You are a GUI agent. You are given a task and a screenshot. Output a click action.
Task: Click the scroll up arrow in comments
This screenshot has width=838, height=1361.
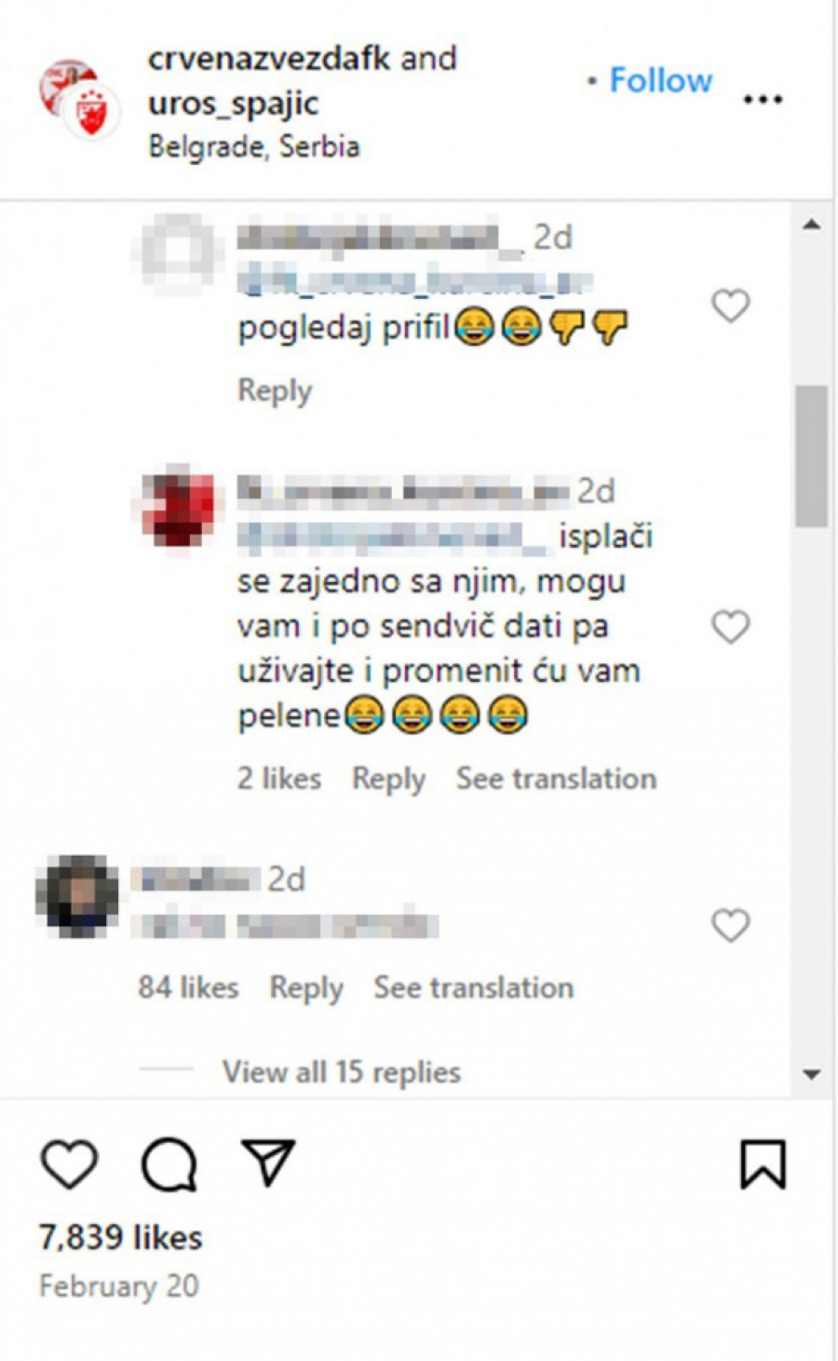click(x=812, y=225)
